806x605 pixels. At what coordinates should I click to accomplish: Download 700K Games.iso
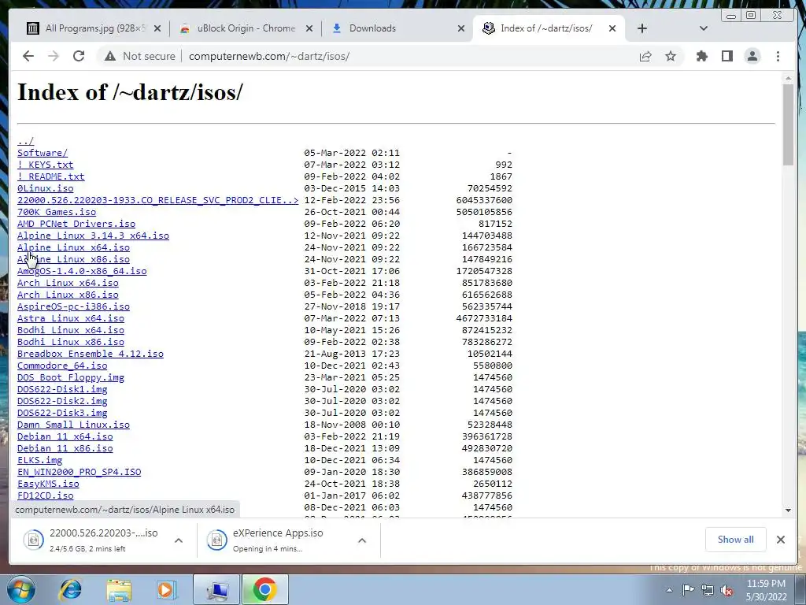57,212
